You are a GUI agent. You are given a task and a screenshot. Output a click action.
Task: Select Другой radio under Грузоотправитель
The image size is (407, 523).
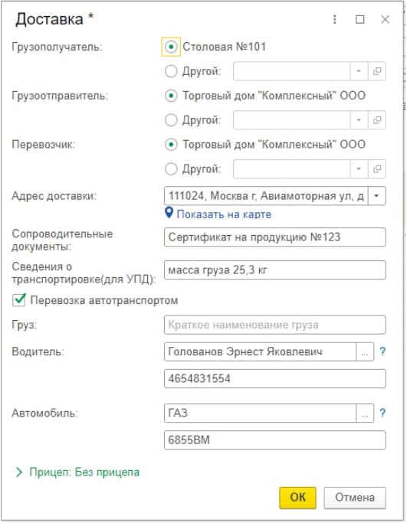tap(171, 119)
